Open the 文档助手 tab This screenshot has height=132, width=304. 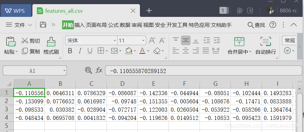click(221, 25)
